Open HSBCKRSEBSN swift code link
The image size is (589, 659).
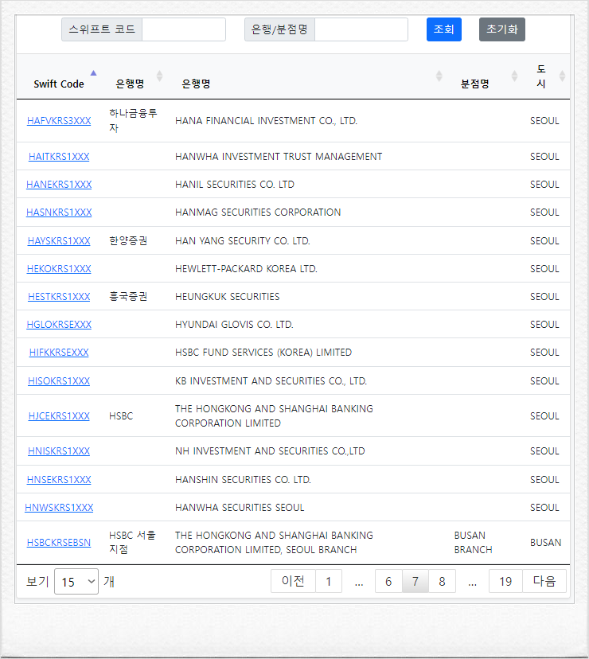(59, 543)
